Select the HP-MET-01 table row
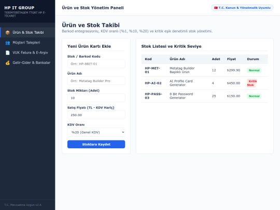Screen dimensions: 280x210 pyautogui.click(x=205, y=70)
